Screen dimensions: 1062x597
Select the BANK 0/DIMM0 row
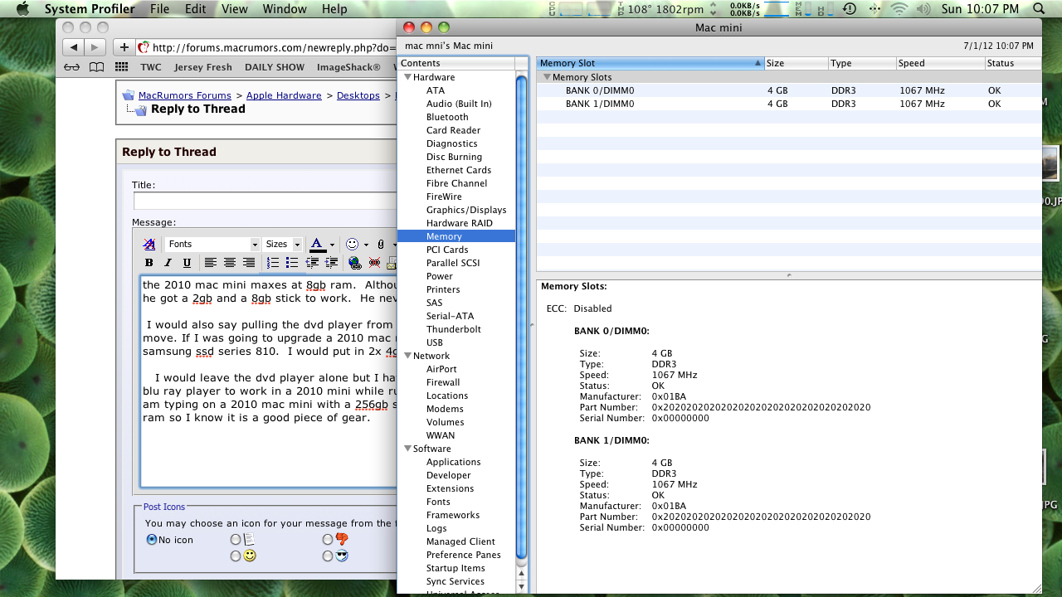(788, 90)
